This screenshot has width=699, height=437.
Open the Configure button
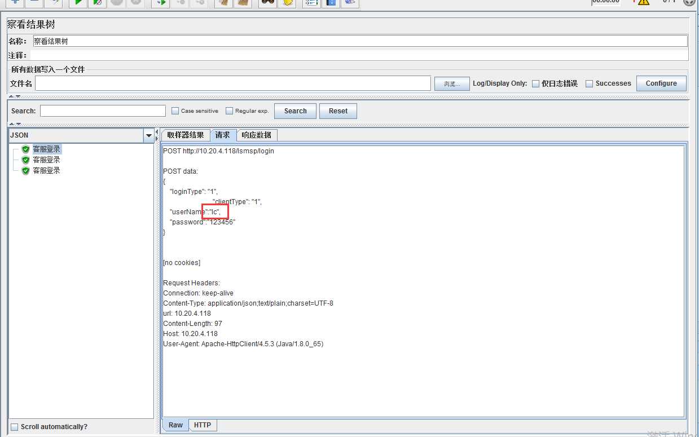tap(661, 83)
